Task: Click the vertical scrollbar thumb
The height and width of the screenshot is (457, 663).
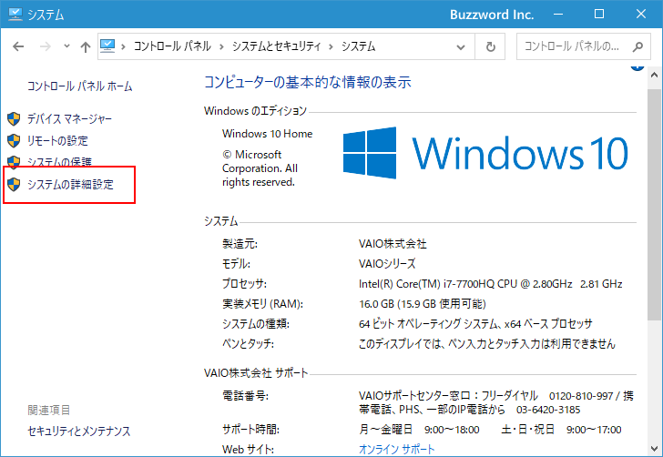Action: (654, 204)
